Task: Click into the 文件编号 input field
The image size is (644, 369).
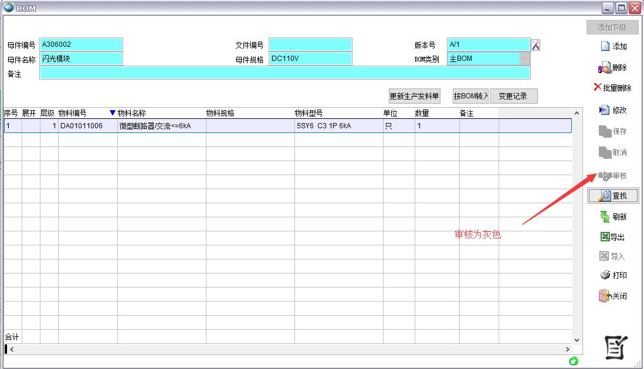Action: 310,45
